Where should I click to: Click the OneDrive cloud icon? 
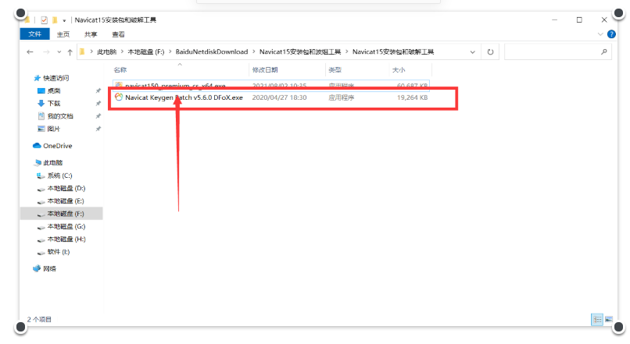pos(37,146)
